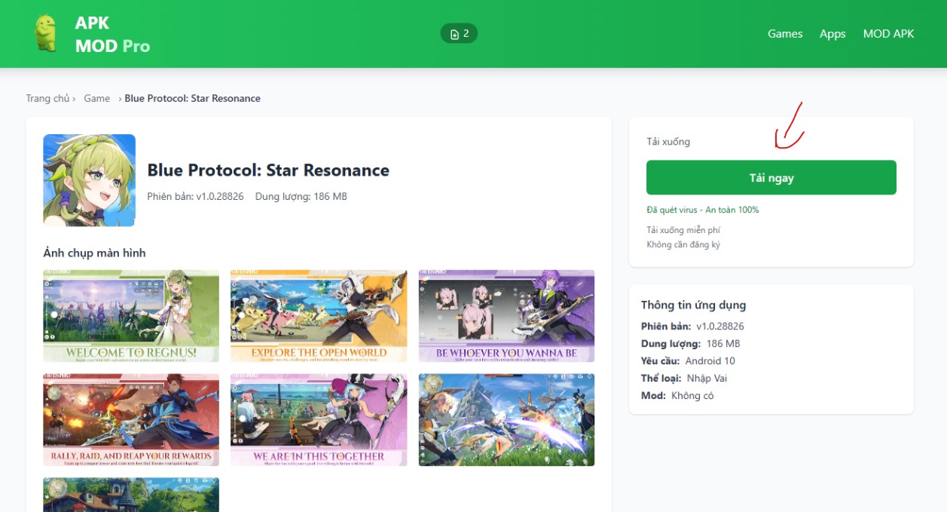Click the green Android robot logo
947x512 pixels.
46,34
